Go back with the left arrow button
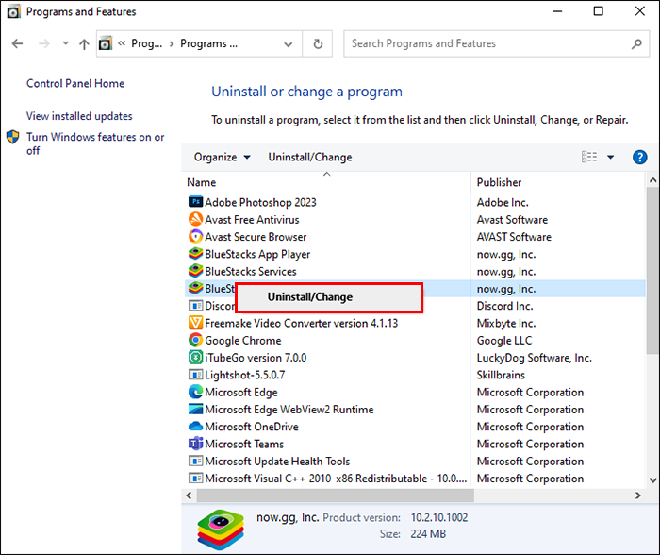The height and width of the screenshot is (555, 660). click(x=17, y=43)
